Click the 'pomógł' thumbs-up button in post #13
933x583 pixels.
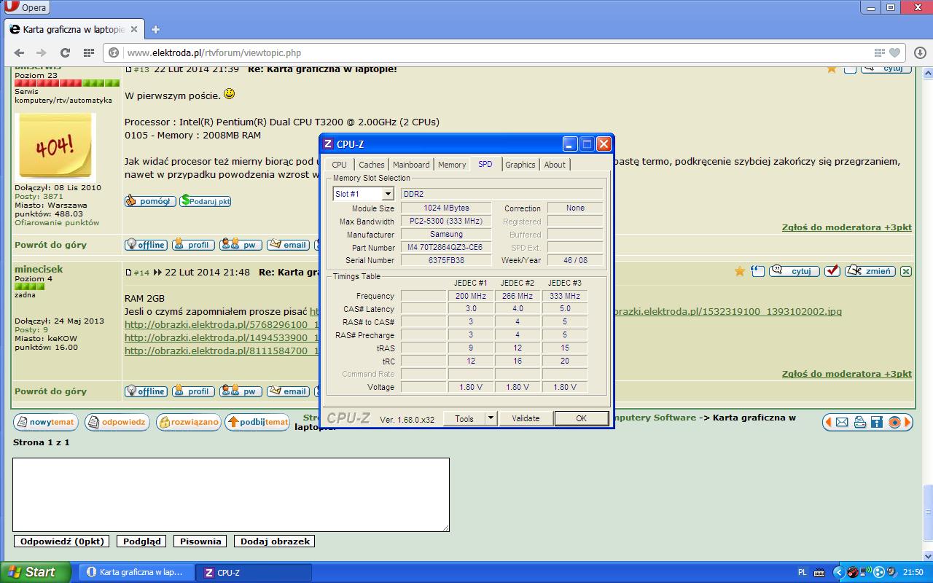149,201
